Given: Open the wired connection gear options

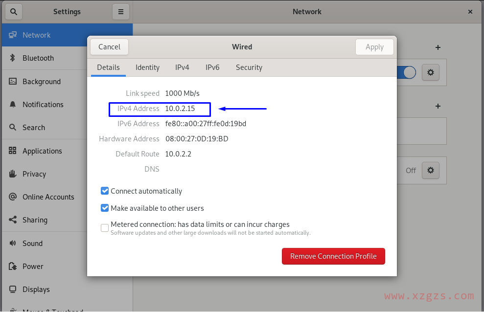Looking at the screenshot, I should point(430,72).
